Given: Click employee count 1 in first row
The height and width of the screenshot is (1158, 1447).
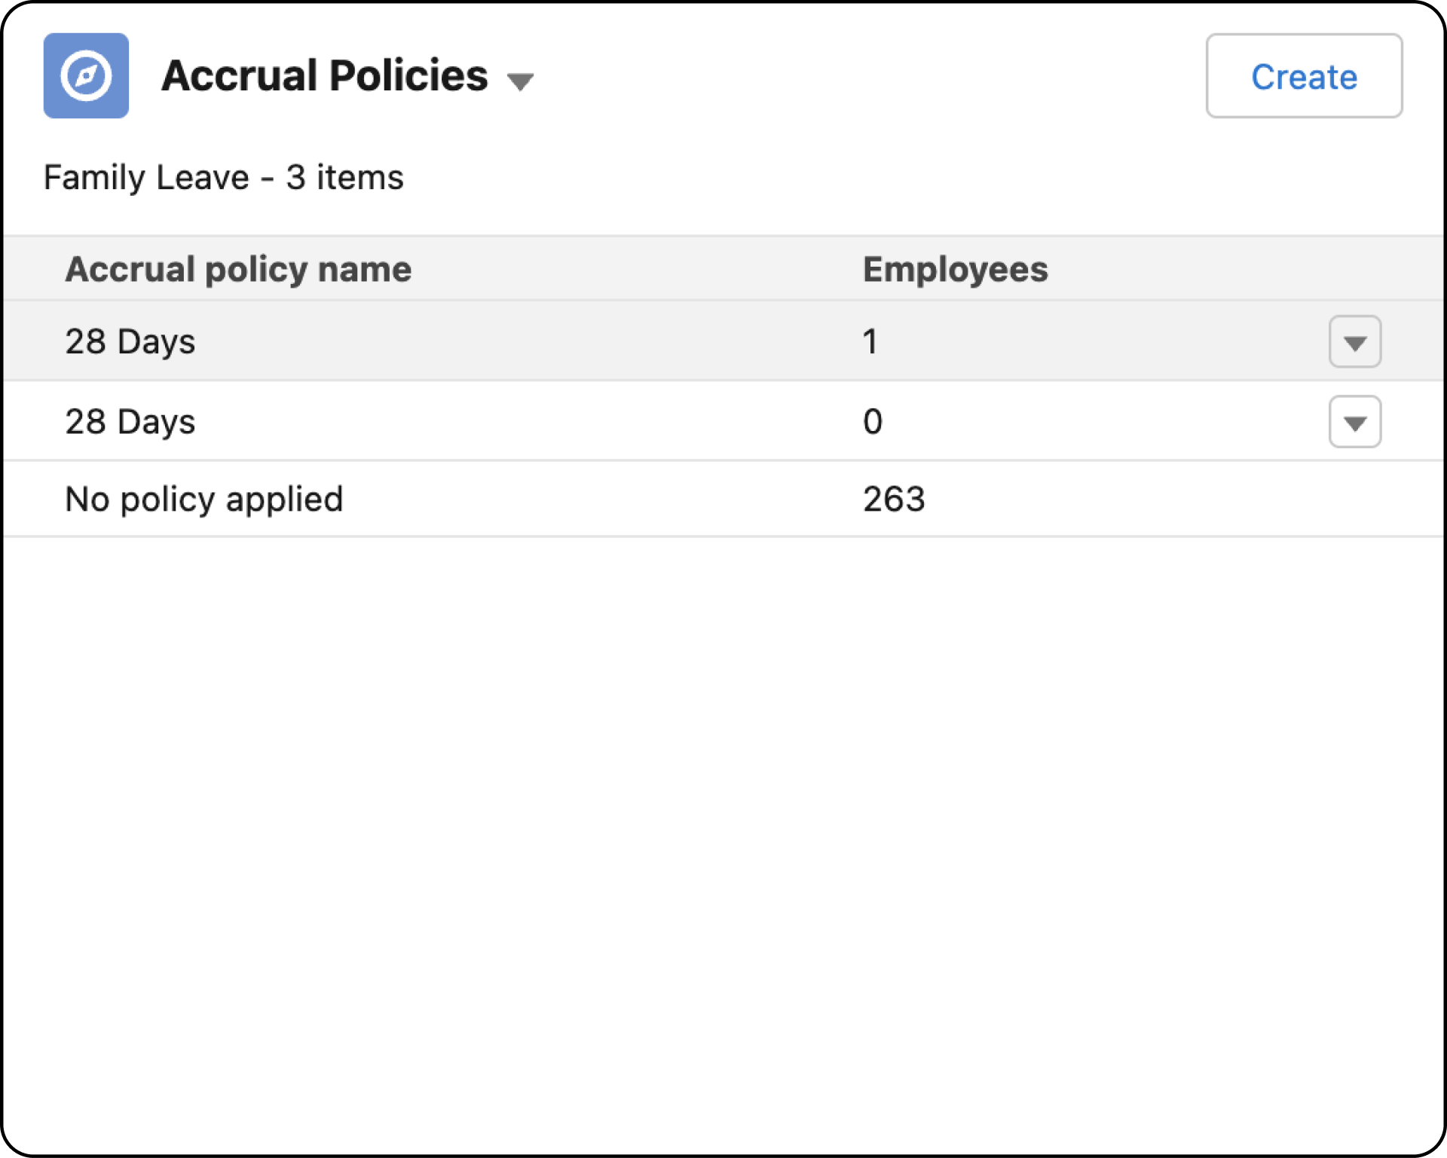Looking at the screenshot, I should pyautogui.click(x=870, y=341).
